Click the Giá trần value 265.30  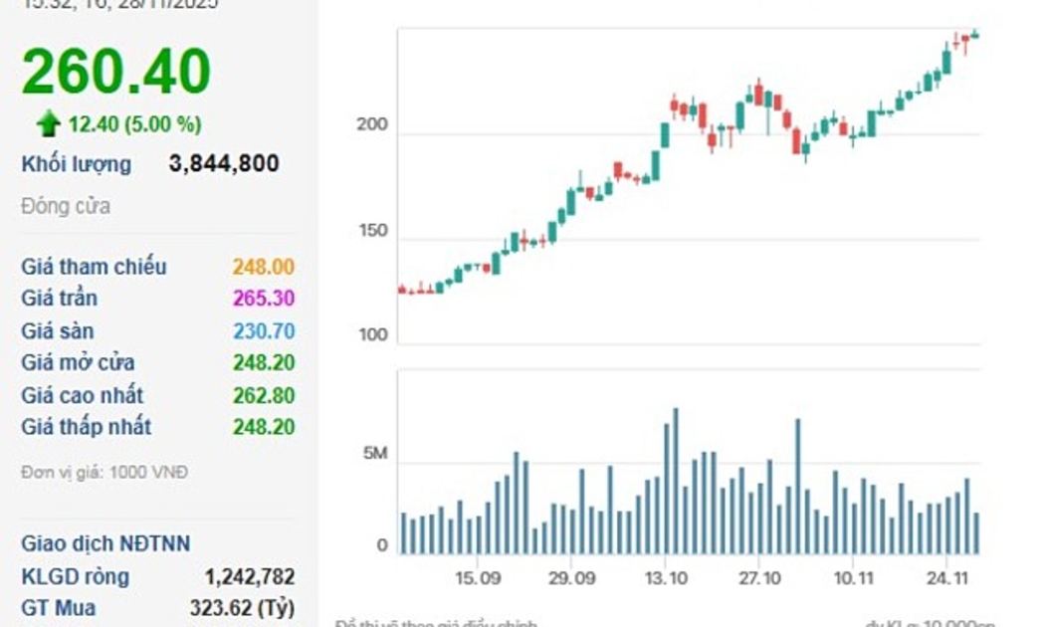263,299
